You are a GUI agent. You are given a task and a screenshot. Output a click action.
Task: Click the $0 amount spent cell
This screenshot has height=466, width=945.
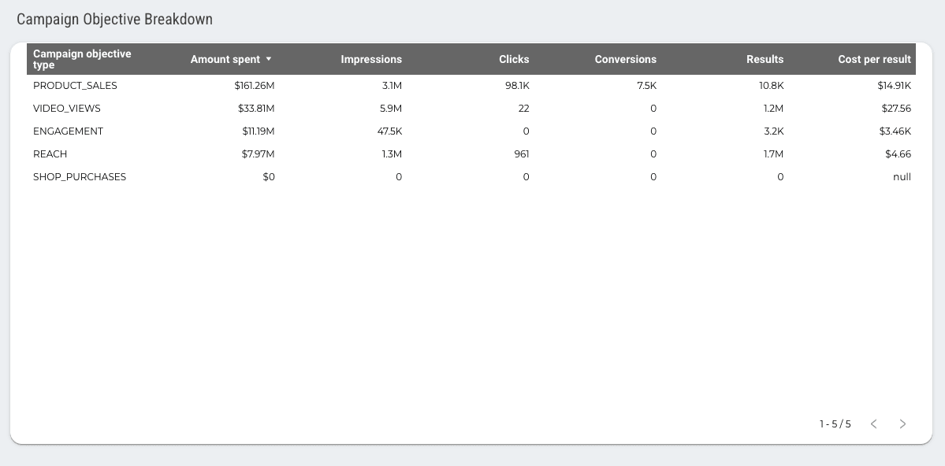click(269, 177)
